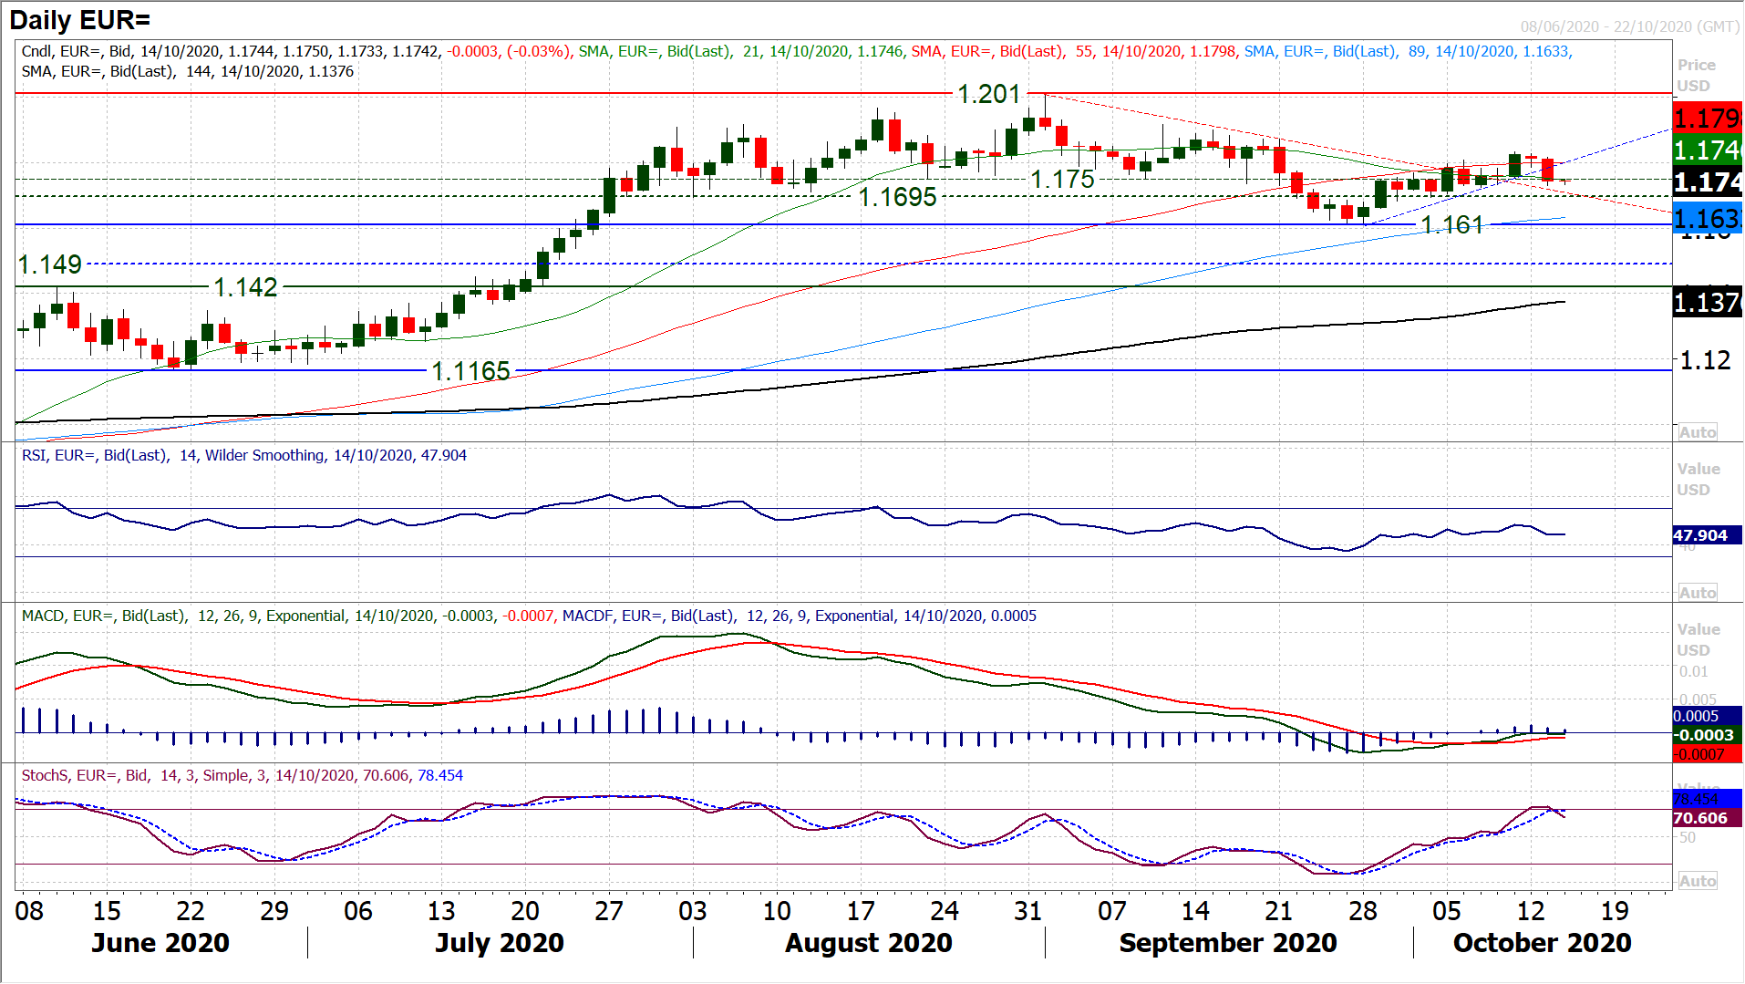Click the blue 78.454 Stochastic value tag
Image resolution: width=1745 pixels, height=984 pixels.
tap(1696, 799)
